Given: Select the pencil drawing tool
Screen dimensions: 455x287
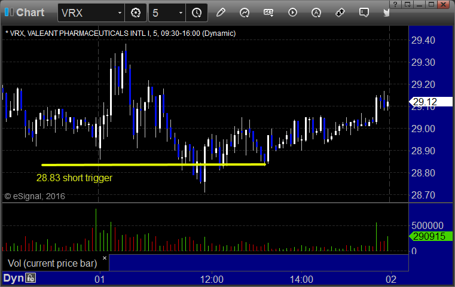Looking at the screenshot, I should pyautogui.click(x=221, y=13).
